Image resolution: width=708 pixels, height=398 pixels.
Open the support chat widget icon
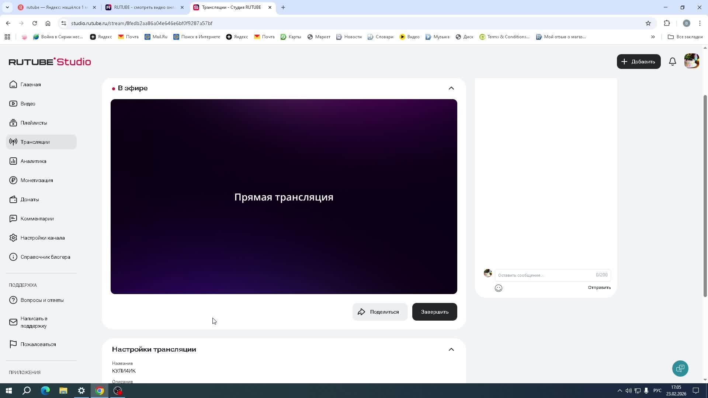680,368
